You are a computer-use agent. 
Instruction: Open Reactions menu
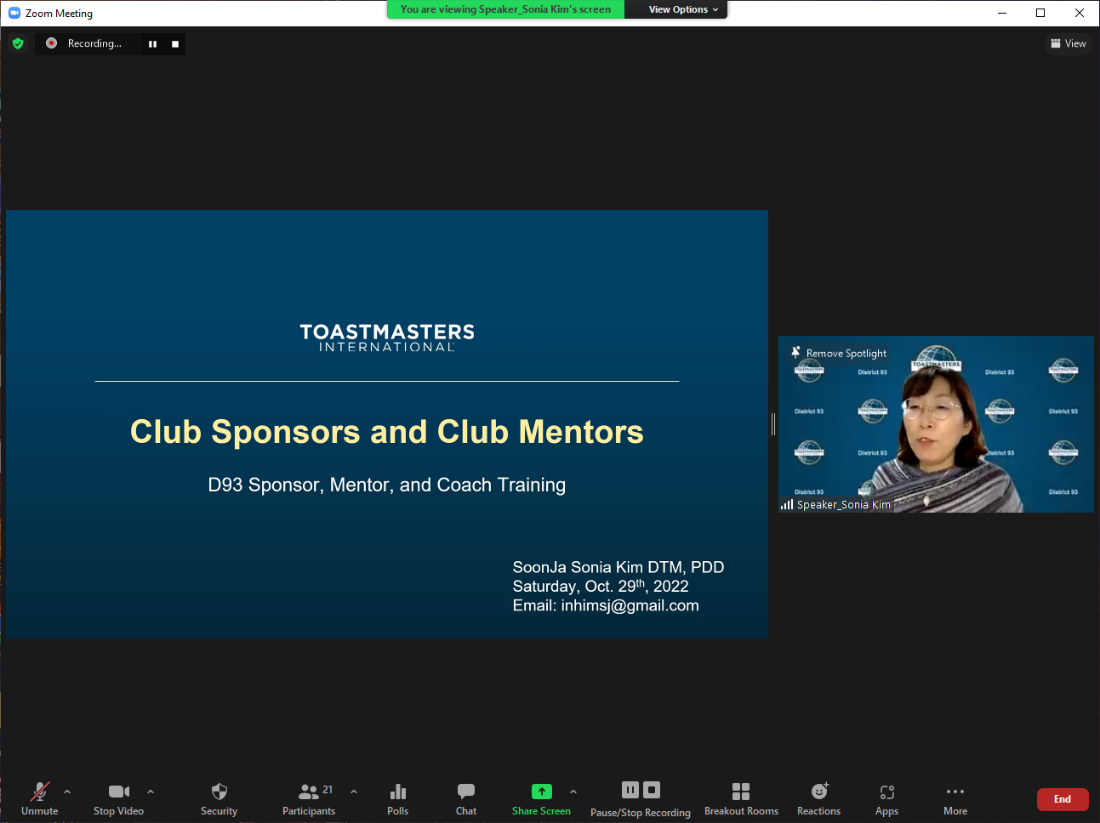point(819,798)
